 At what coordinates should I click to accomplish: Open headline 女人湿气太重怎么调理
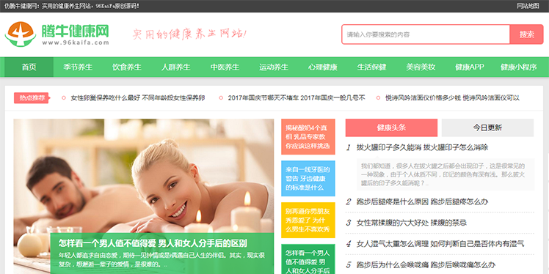click(440, 243)
